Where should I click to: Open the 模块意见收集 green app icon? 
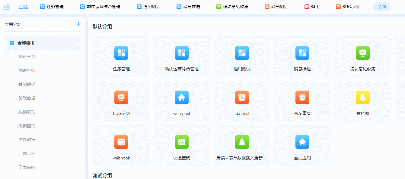pos(363,53)
